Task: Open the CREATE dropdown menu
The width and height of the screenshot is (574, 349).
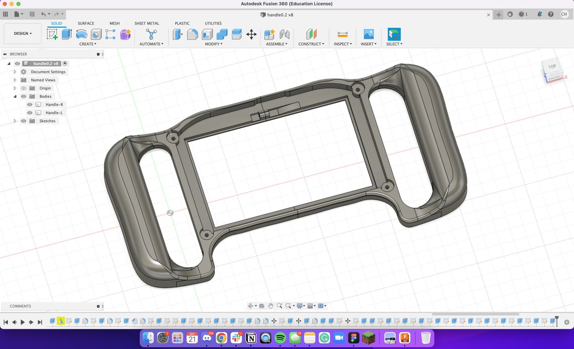Action: coord(88,43)
